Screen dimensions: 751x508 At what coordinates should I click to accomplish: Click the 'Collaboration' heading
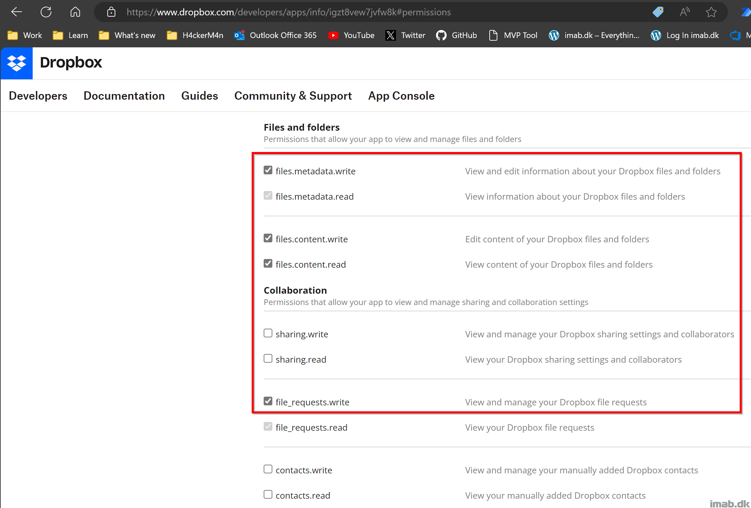(x=295, y=290)
